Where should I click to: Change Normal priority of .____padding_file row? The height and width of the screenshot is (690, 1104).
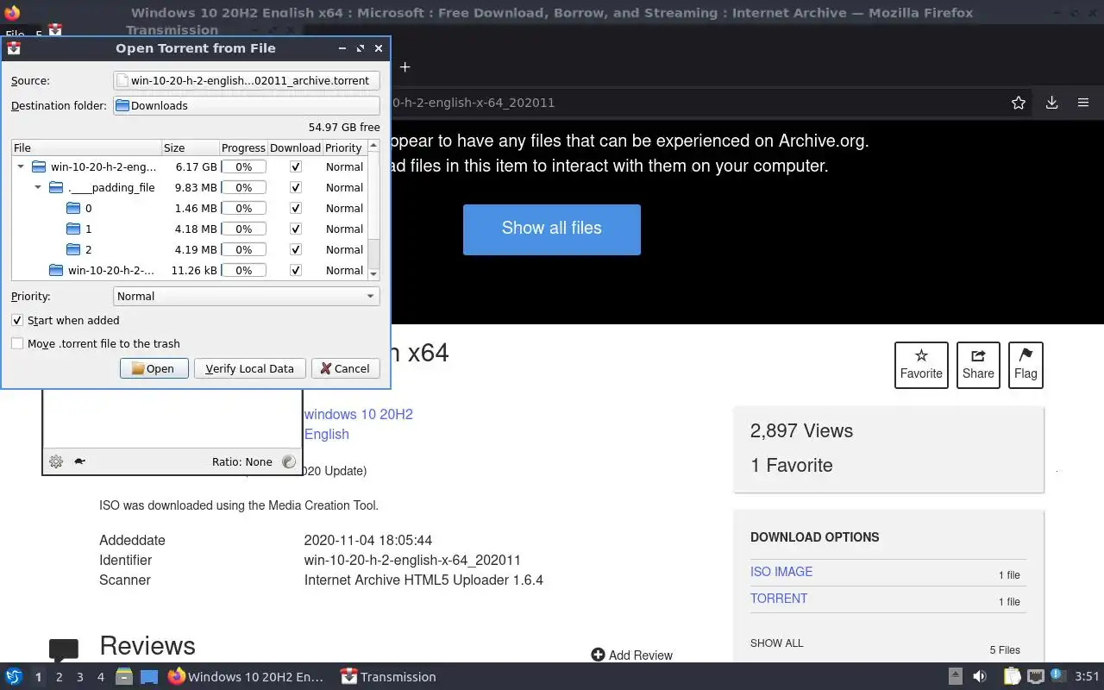[x=344, y=187]
